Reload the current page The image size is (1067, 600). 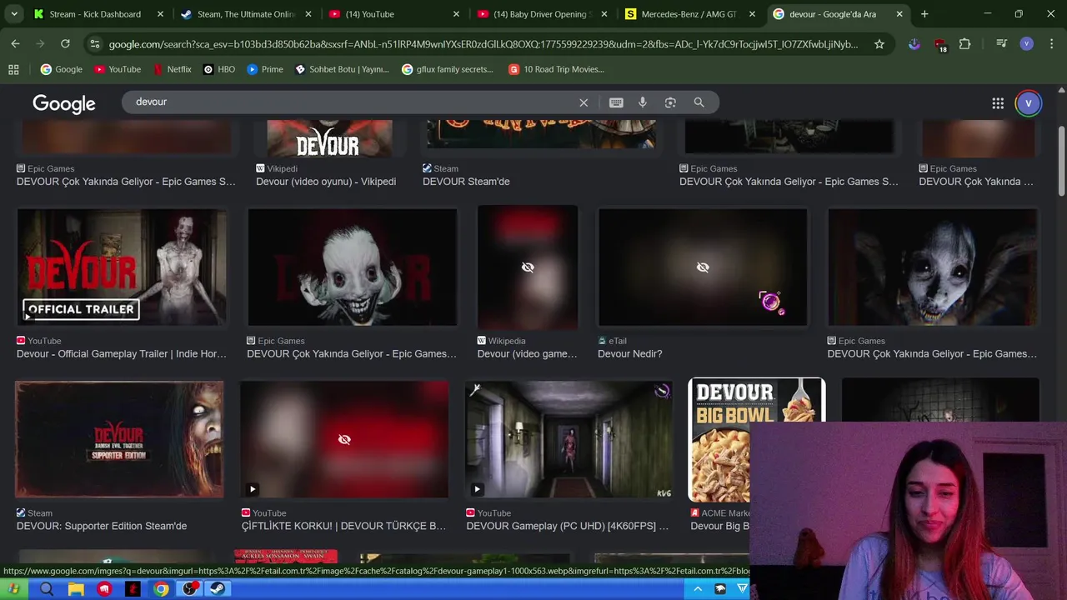65,44
